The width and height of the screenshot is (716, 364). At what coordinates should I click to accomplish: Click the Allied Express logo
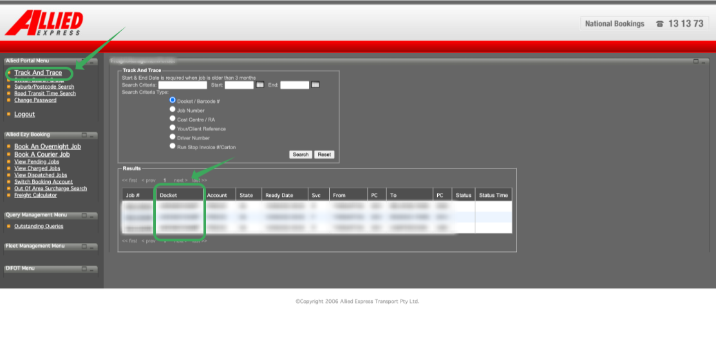click(44, 23)
